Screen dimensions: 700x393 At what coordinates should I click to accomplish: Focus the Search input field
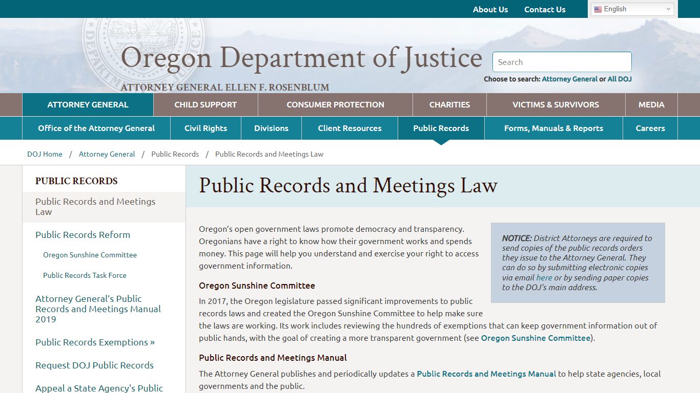tap(562, 62)
